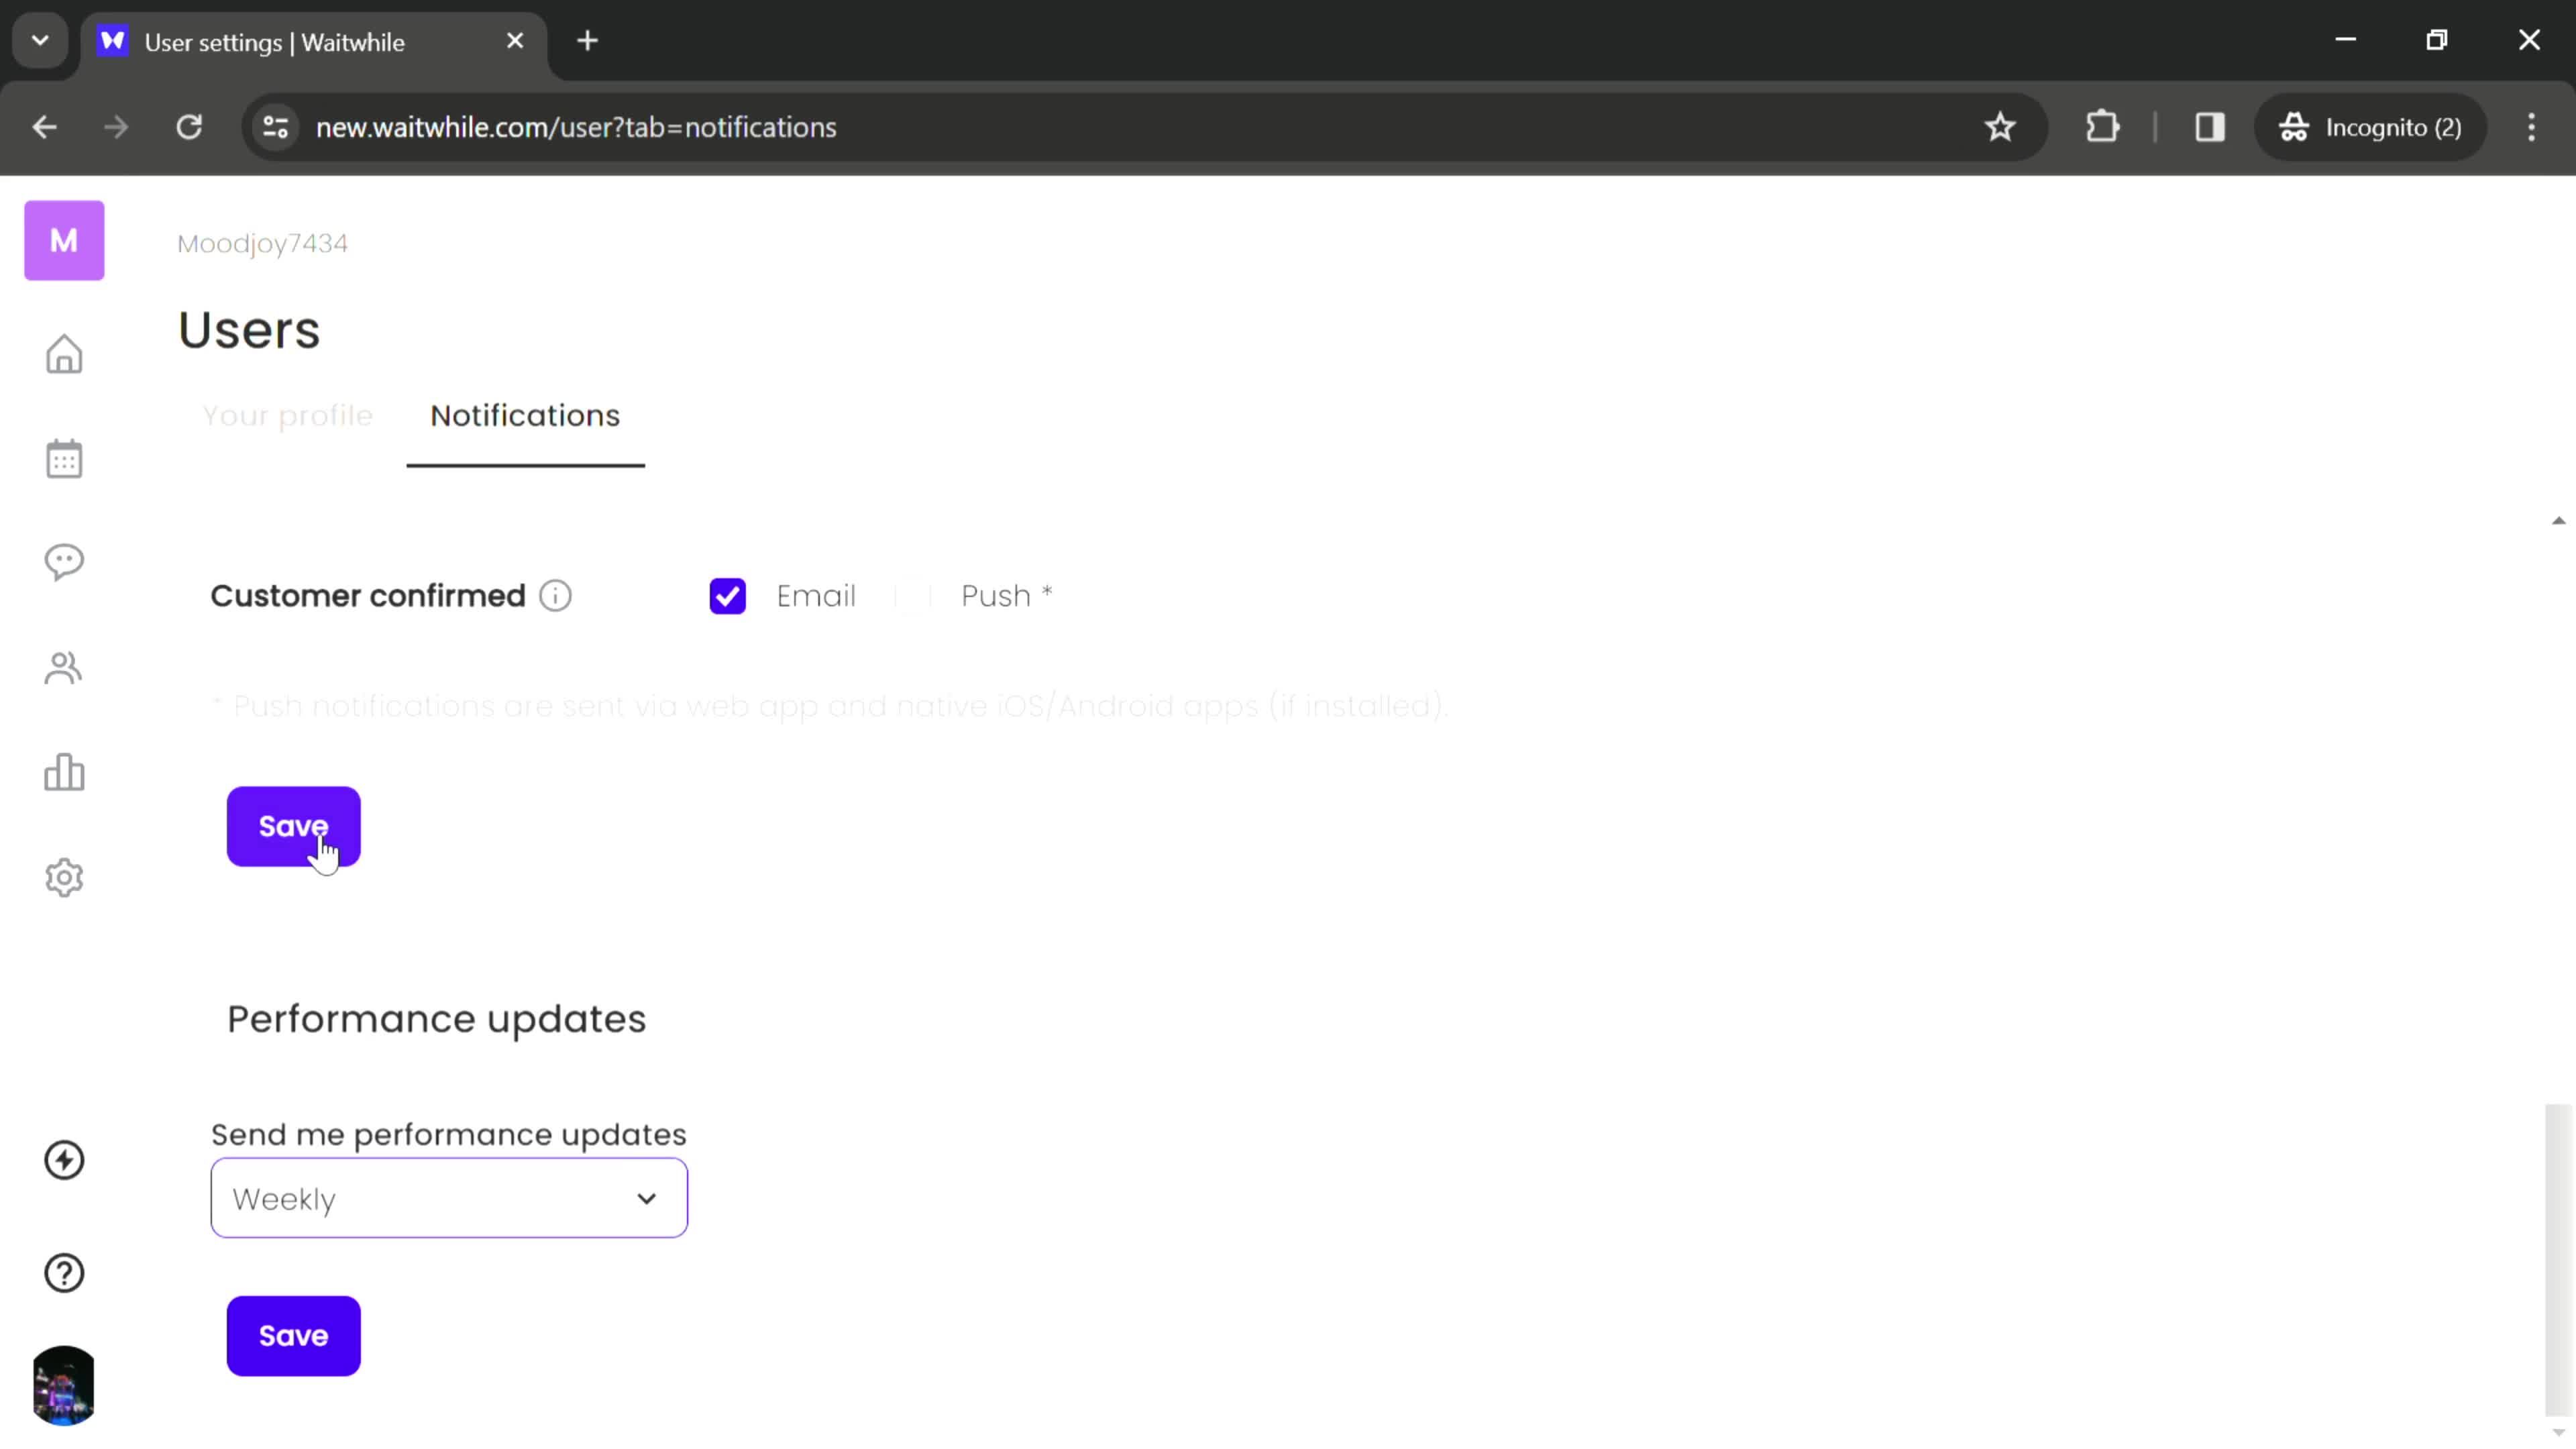
Task: Open the site information icon in address bar
Action: 275,127
